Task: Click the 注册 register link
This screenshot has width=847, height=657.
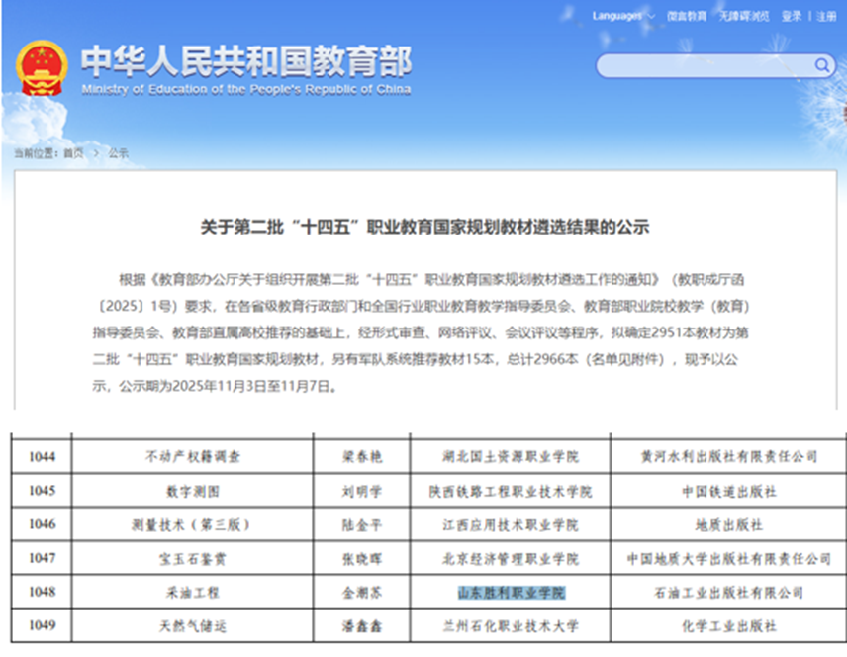Action: pyautogui.click(x=826, y=16)
